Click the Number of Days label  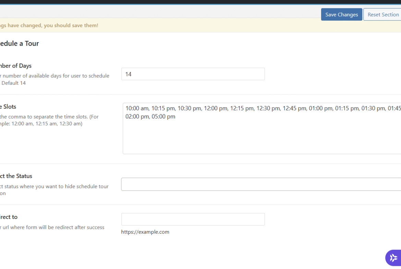coord(16,66)
